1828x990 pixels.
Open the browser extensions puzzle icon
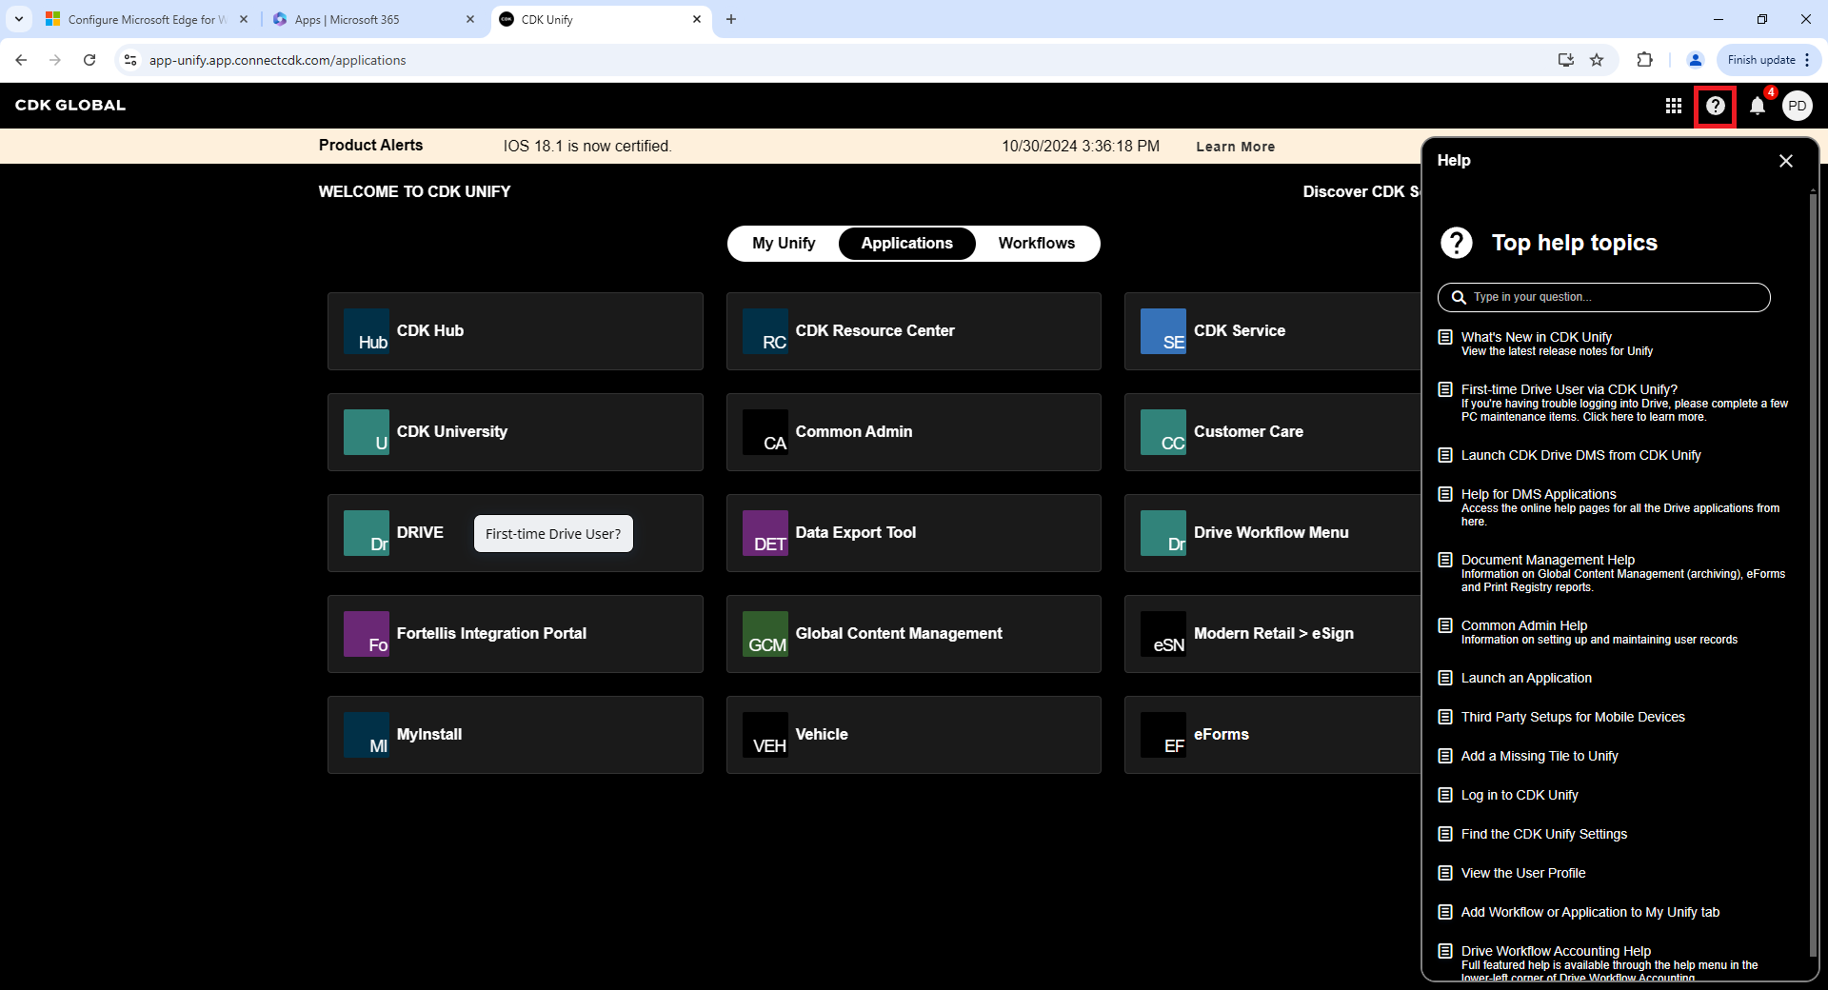(x=1644, y=60)
